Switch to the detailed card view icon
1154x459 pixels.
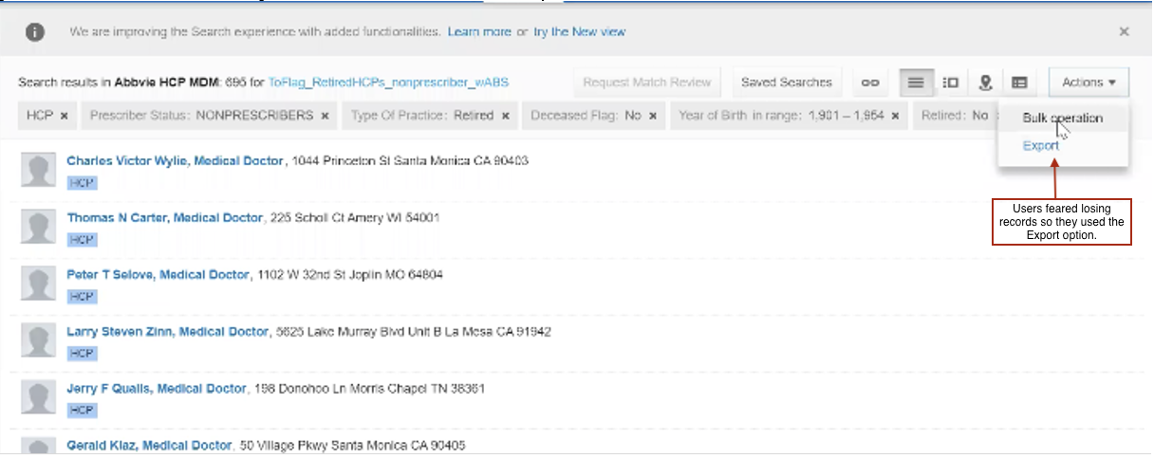coord(950,83)
